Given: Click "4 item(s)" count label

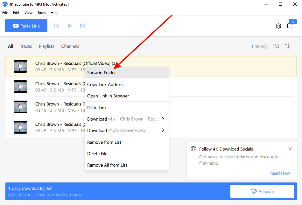Looking at the screenshot, I should point(259,46).
